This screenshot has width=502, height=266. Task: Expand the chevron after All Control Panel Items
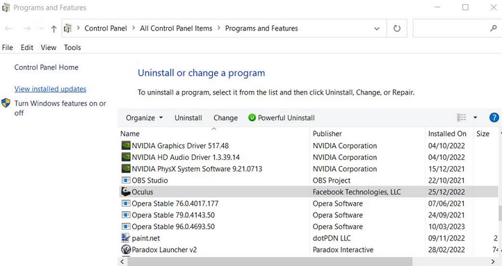pos(219,28)
